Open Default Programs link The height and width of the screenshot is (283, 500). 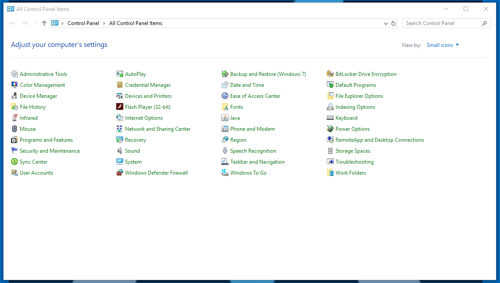pos(356,85)
